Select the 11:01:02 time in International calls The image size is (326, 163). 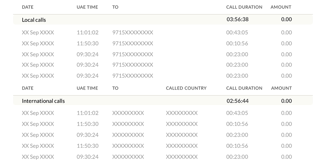click(x=87, y=113)
